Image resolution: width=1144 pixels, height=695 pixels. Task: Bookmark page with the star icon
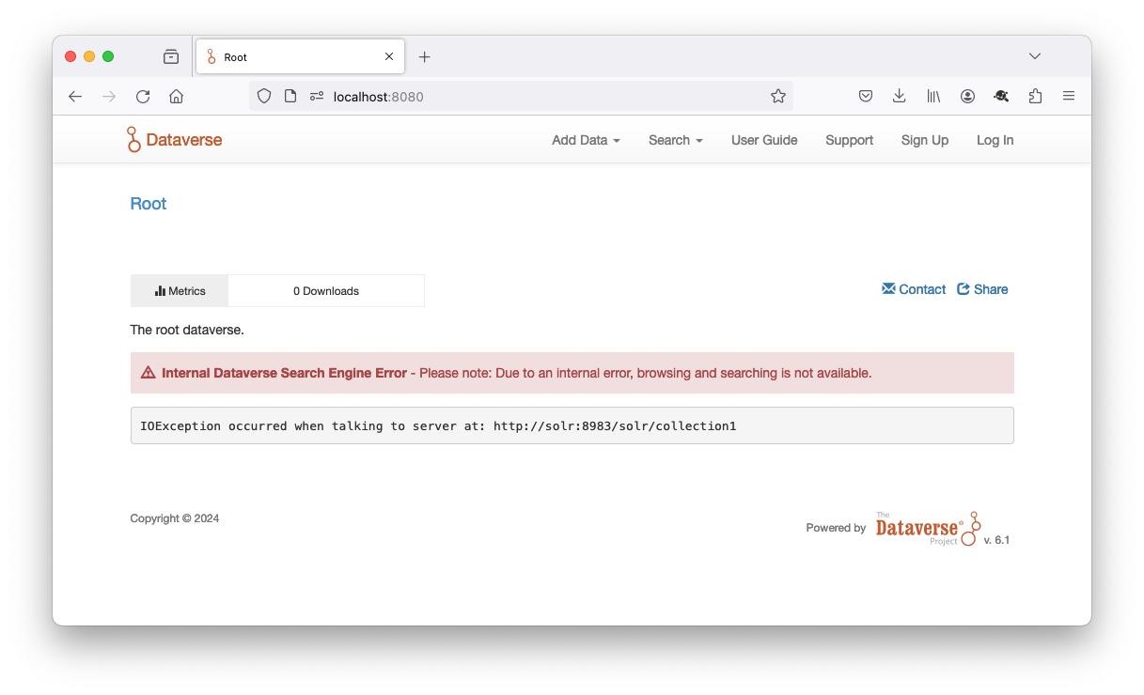tap(777, 96)
